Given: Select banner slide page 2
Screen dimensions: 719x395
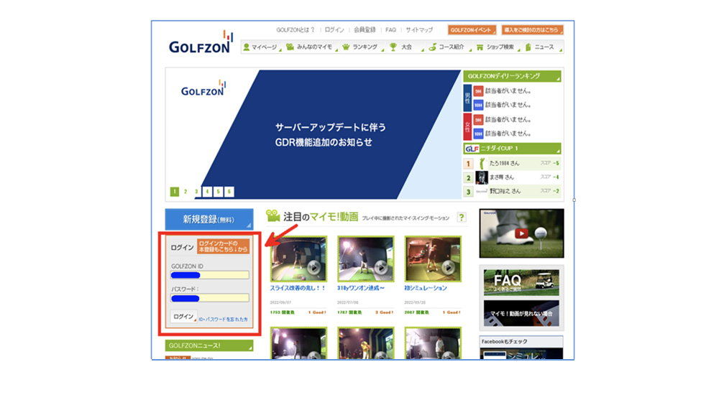Looking at the screenshot, I should [186, 192].
